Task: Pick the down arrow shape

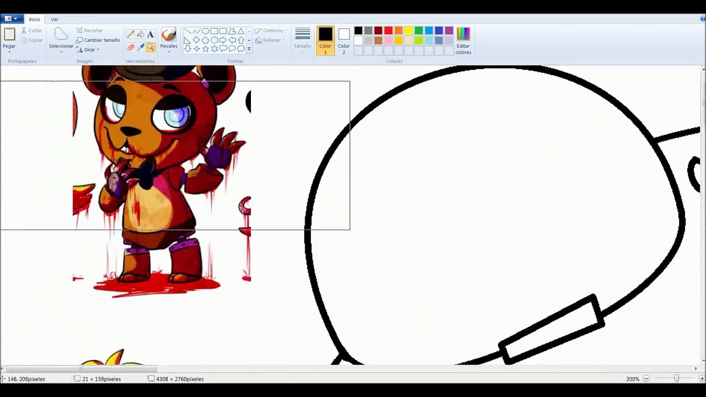Action: coord(188,49)
